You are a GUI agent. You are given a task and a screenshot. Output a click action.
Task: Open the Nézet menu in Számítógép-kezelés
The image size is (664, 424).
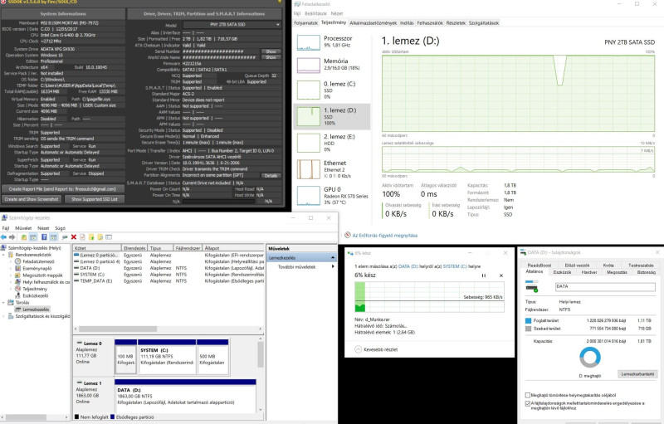(x=43, y=228)
